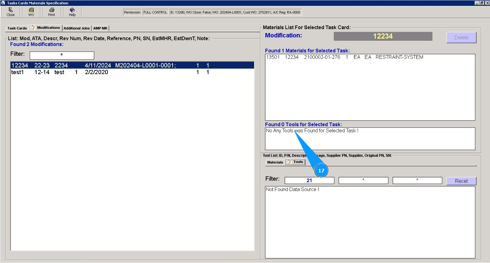Minimize the Tasks Cards Materials Specification window
This screenshot has width=490, height=263.
tap(477, 3)
